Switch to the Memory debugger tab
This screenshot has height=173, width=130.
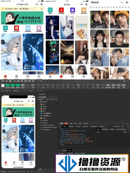tap(102, 126)
